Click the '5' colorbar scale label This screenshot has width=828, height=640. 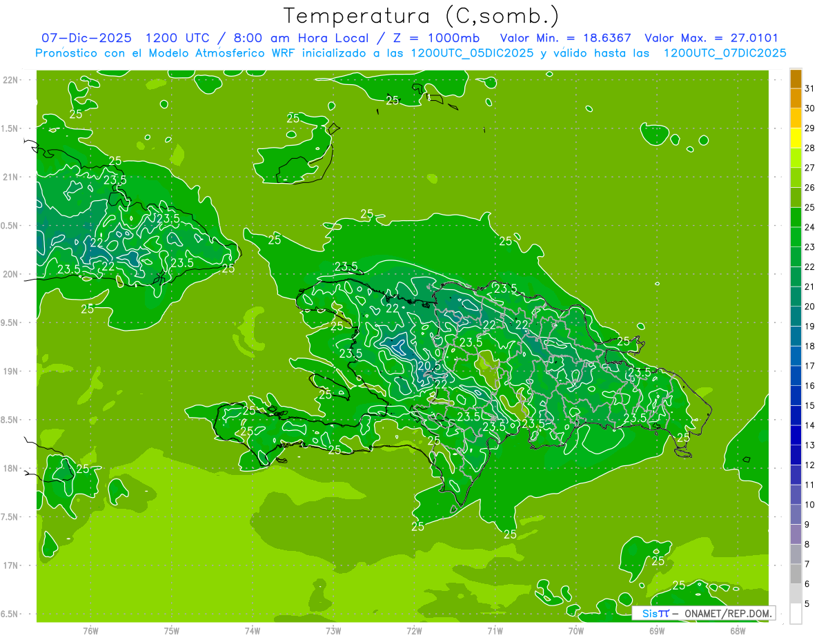click(807, 603)
